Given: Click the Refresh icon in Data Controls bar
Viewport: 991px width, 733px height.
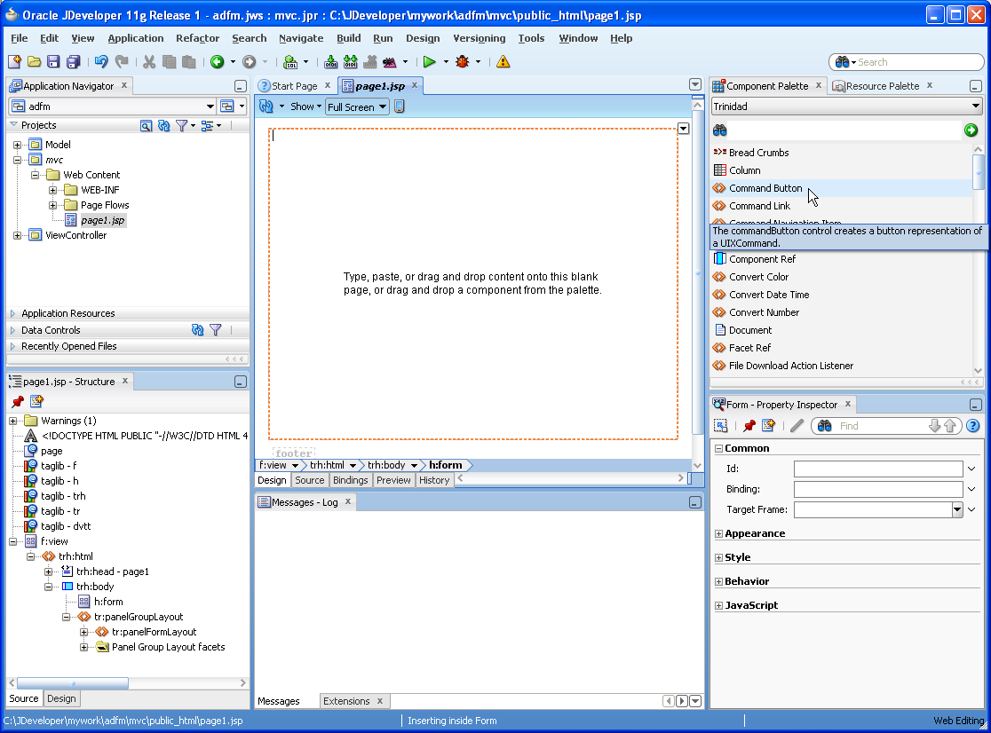Looking at the screenshot, I should click(x=198, y=329).
